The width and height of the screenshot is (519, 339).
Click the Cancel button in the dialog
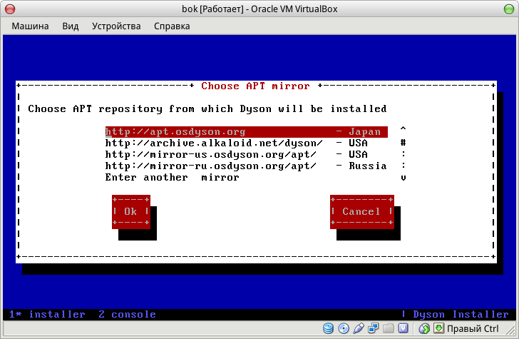(x=361, y=212)
